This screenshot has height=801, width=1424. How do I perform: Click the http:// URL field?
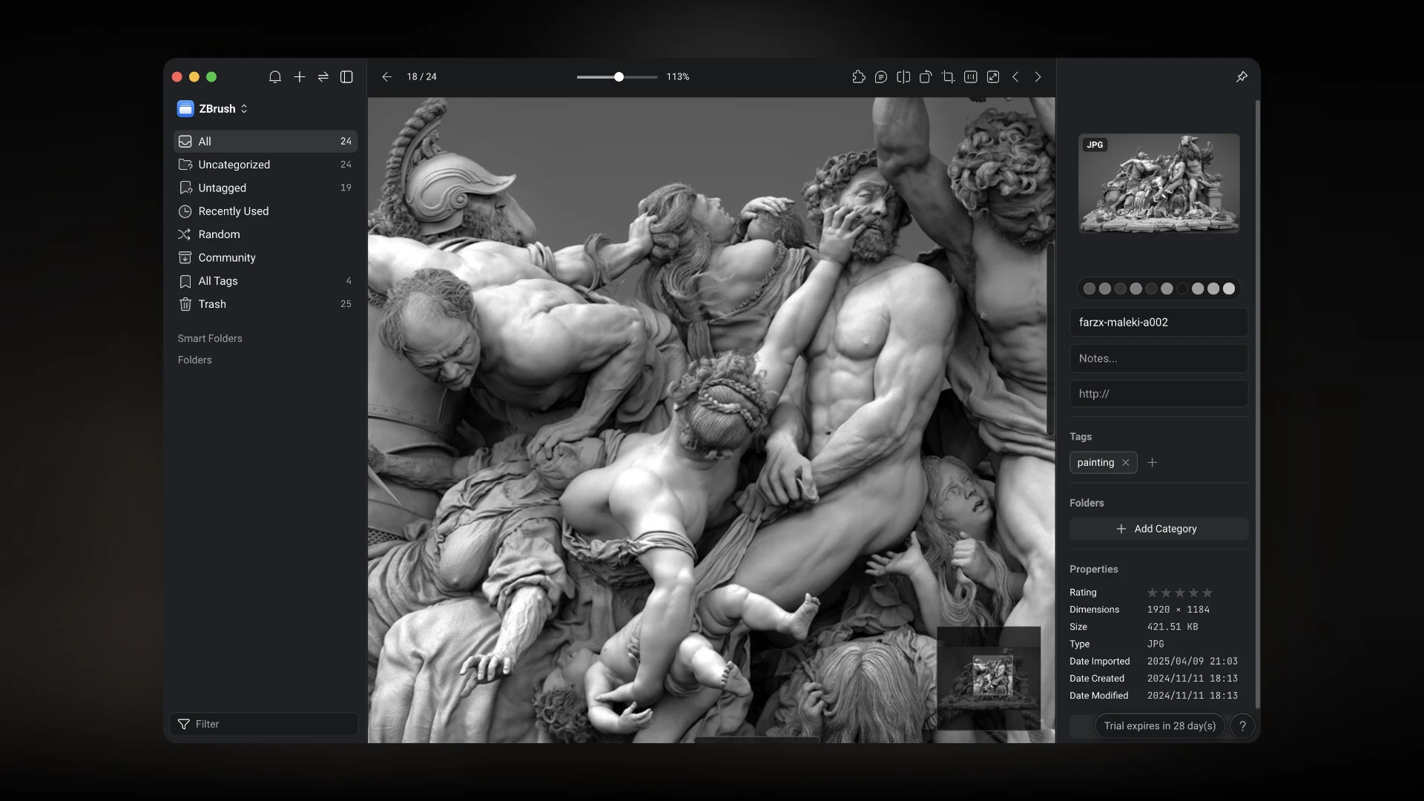point(1158,394)
